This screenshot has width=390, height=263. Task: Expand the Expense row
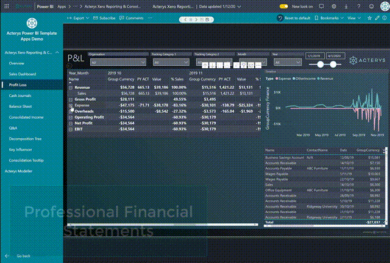(71, 105)
